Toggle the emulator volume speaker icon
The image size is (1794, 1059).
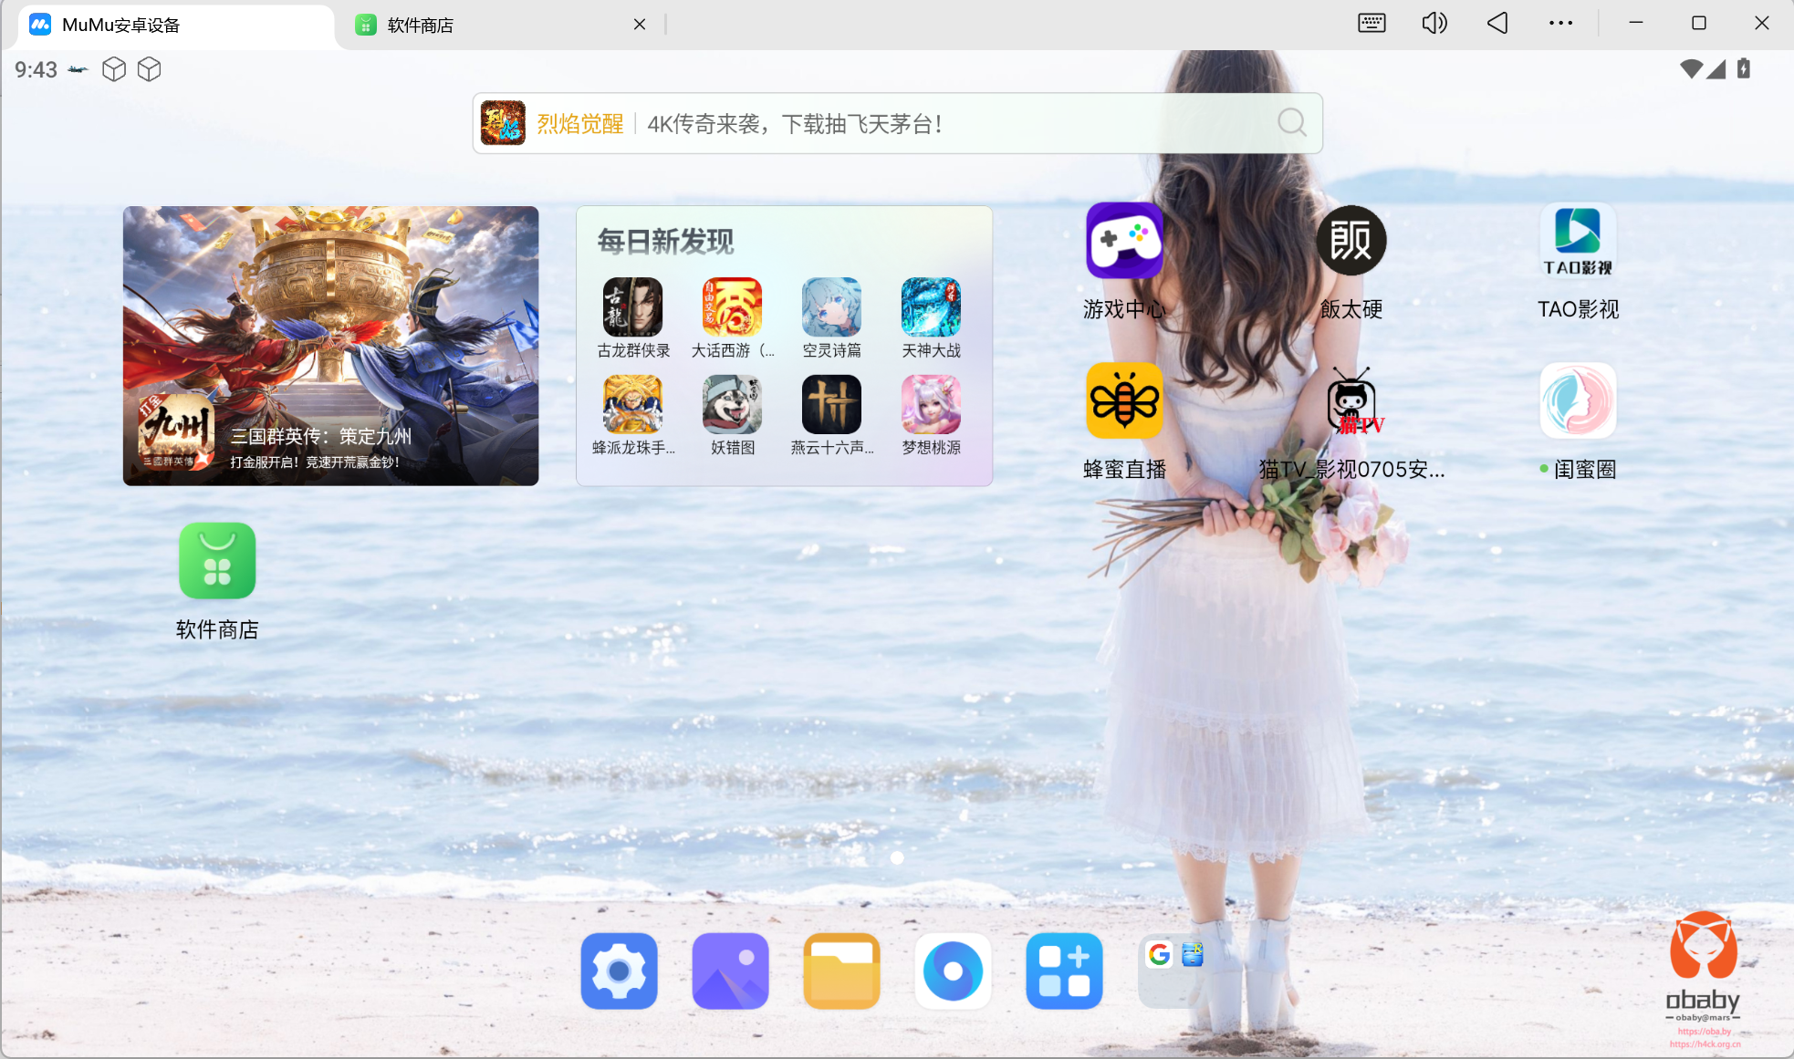1434,23
